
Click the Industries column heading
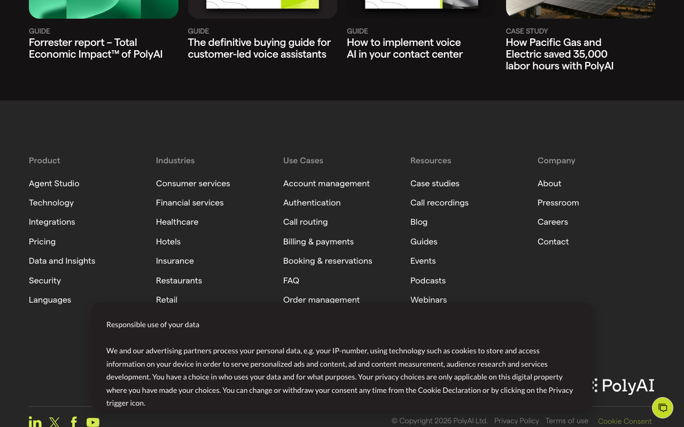pyautogui.click(x=175, y=161)
